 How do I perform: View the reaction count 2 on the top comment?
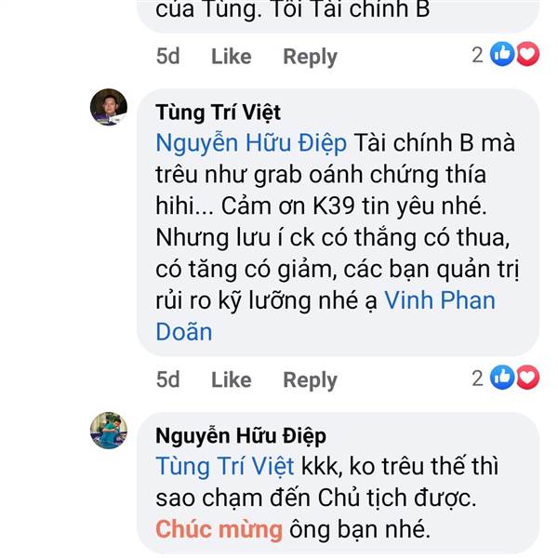pos(478,55)
